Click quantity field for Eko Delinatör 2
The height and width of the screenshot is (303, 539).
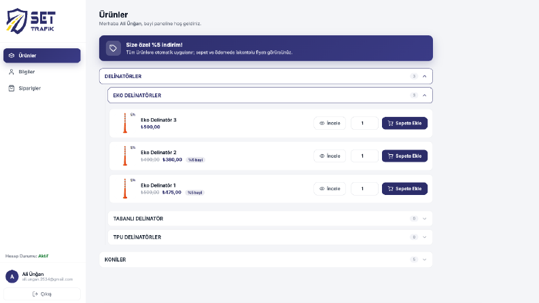click(x=364, y=156)
